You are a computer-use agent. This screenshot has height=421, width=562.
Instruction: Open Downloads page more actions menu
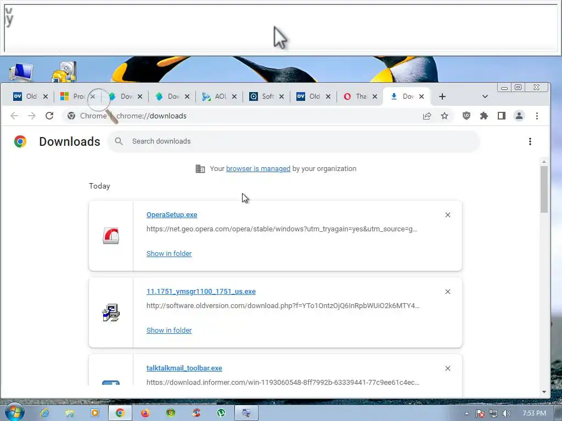pos(530,141)
